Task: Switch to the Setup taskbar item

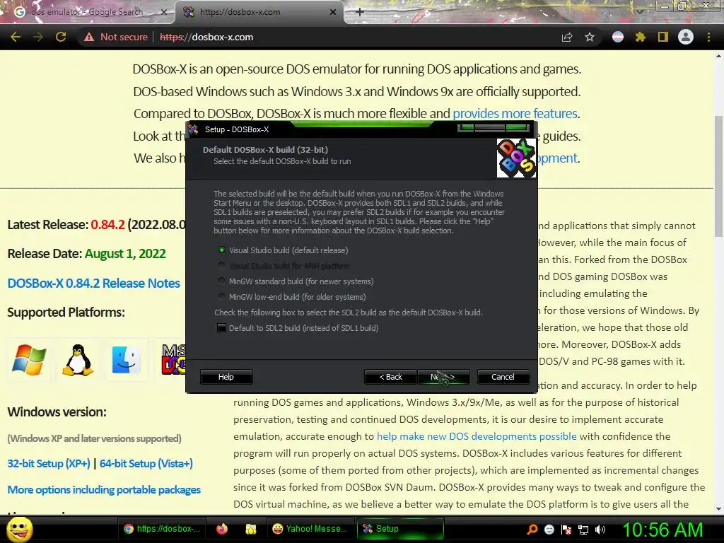Action: pyautogui.click(x=402, y=529)
